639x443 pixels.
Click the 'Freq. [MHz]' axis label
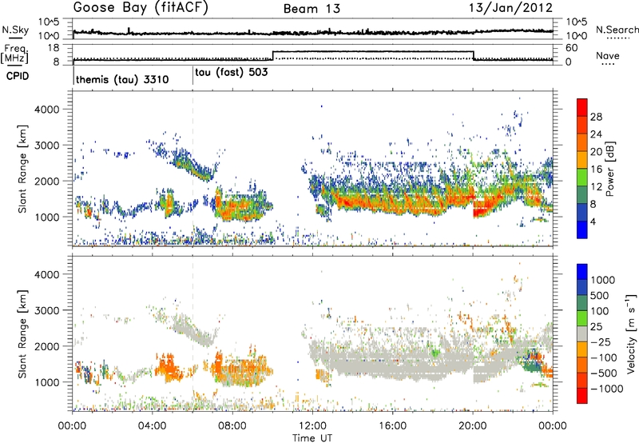pos(14,54)
